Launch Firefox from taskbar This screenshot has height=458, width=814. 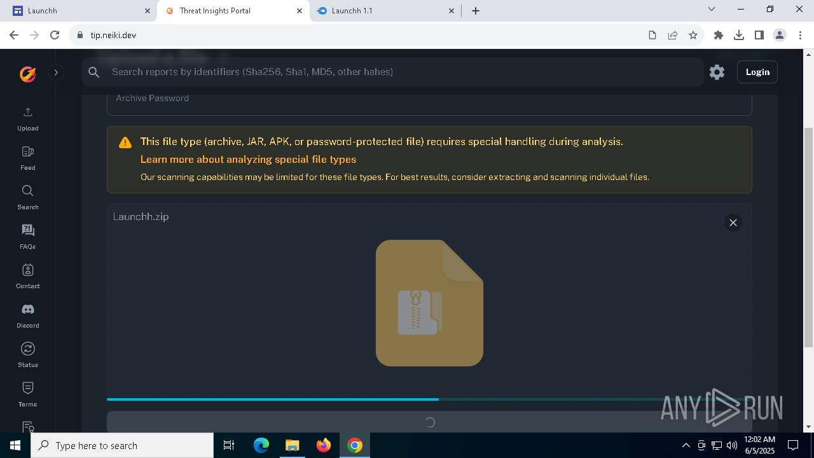point(324,445)
